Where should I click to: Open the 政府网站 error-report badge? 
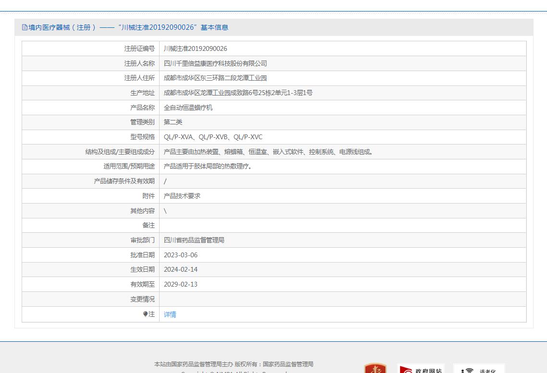[x=421, y=369]
